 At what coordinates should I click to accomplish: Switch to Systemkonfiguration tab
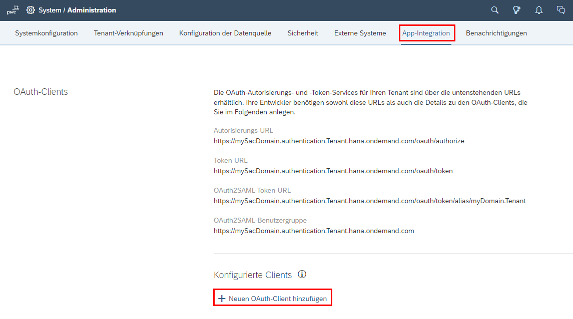point(47,33)
